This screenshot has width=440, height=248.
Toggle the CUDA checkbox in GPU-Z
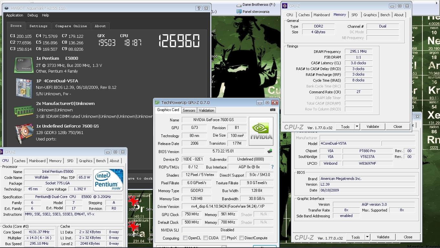coord(205,238)
